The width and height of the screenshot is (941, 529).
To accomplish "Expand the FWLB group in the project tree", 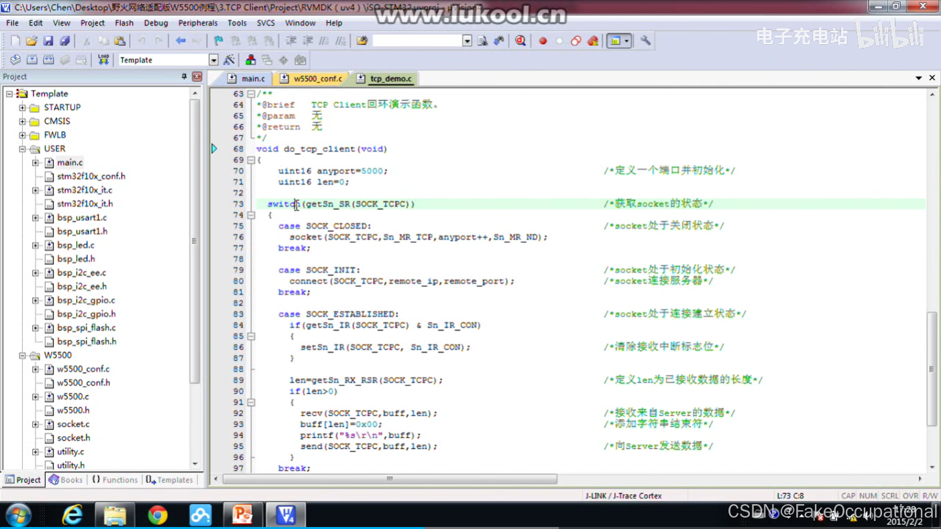I will coord(22,135).
